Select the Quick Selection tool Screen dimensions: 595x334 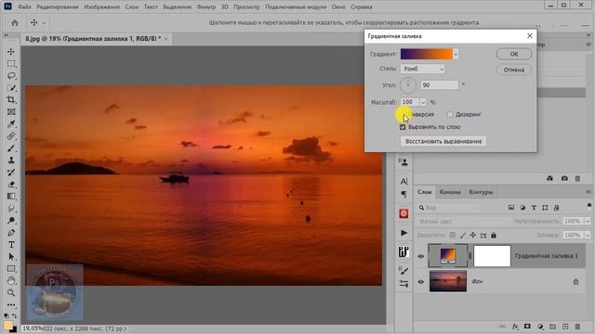(11, 88)
